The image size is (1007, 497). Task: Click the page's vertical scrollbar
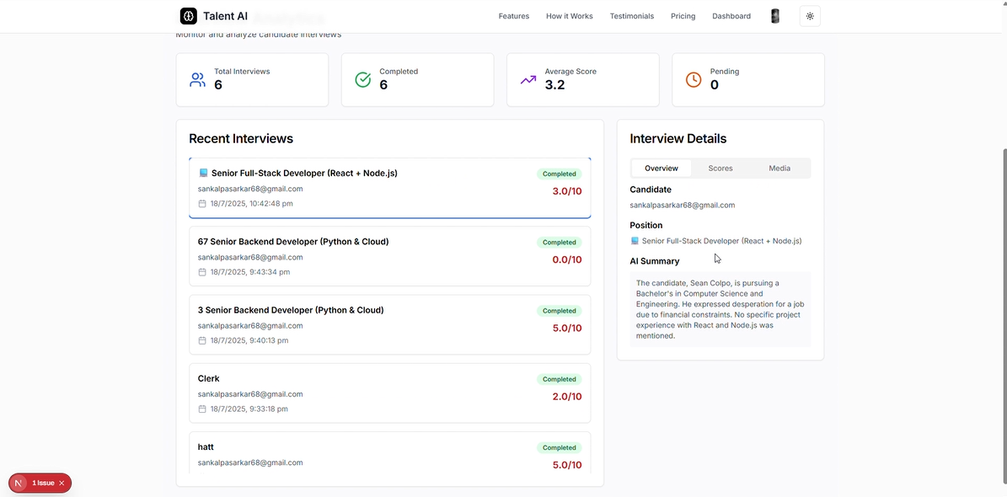point(1003,253)
